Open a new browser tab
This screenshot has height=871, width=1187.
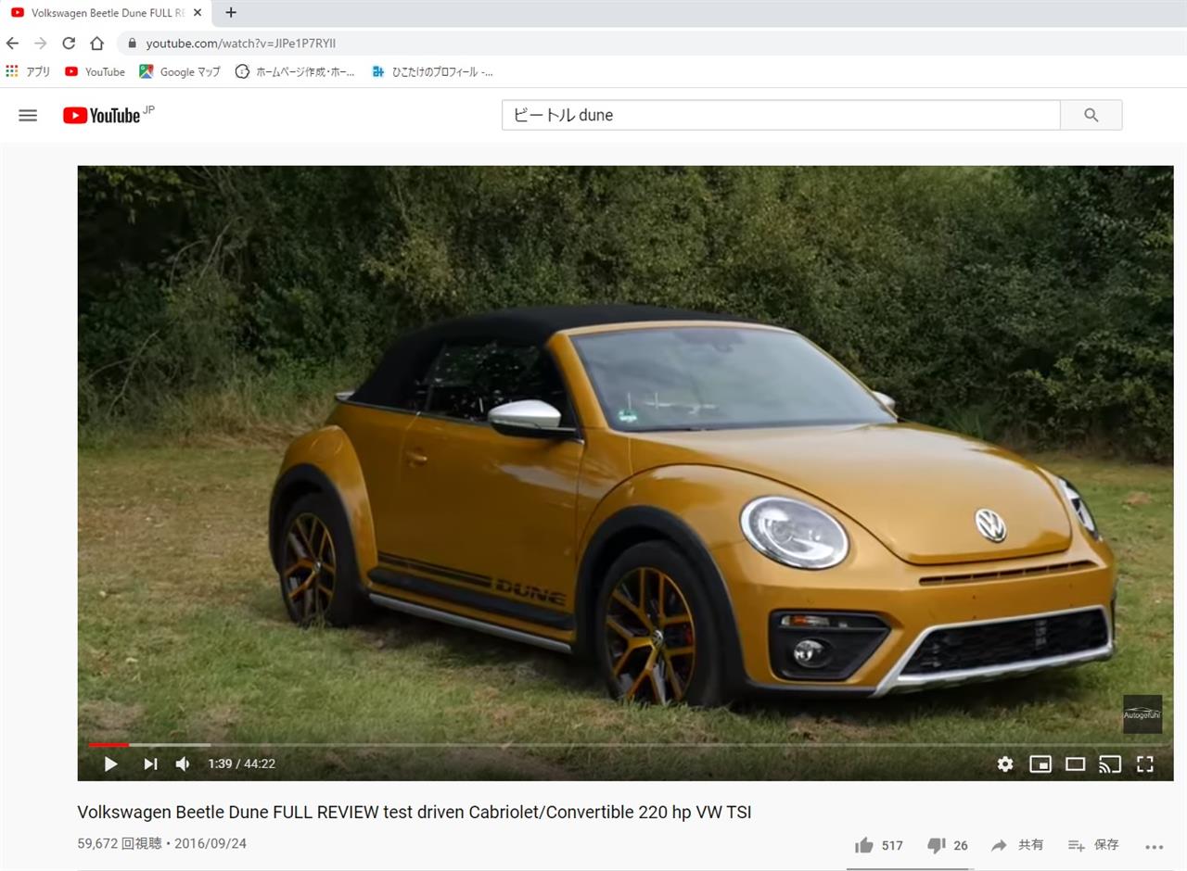pos(231,12)
